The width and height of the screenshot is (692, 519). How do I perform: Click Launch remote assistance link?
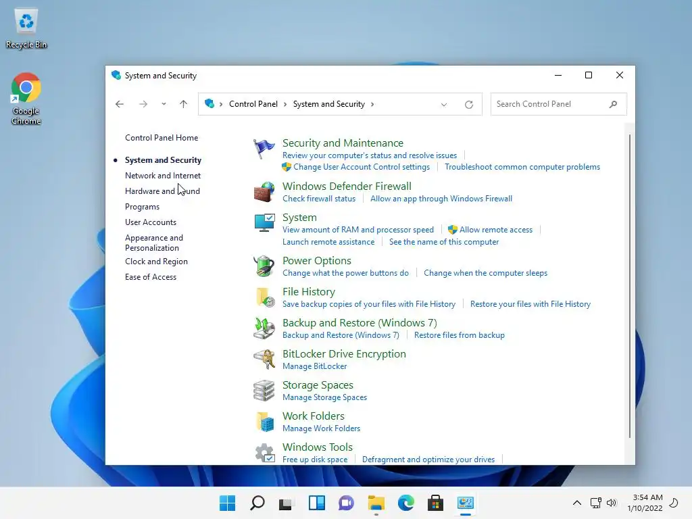328,242
